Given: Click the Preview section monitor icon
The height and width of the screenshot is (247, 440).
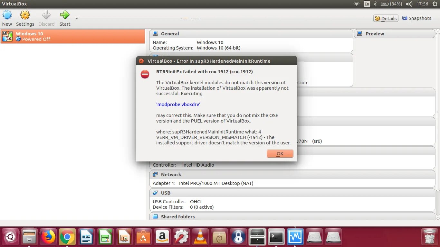Looking at the screenshot, I should [360, 33].
